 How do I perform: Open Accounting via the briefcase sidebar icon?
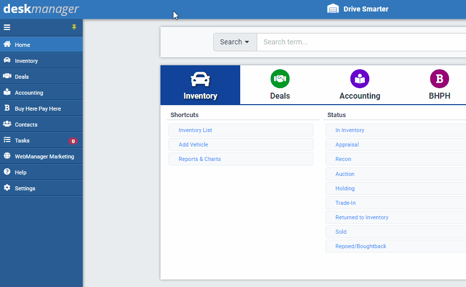[7, 92]
